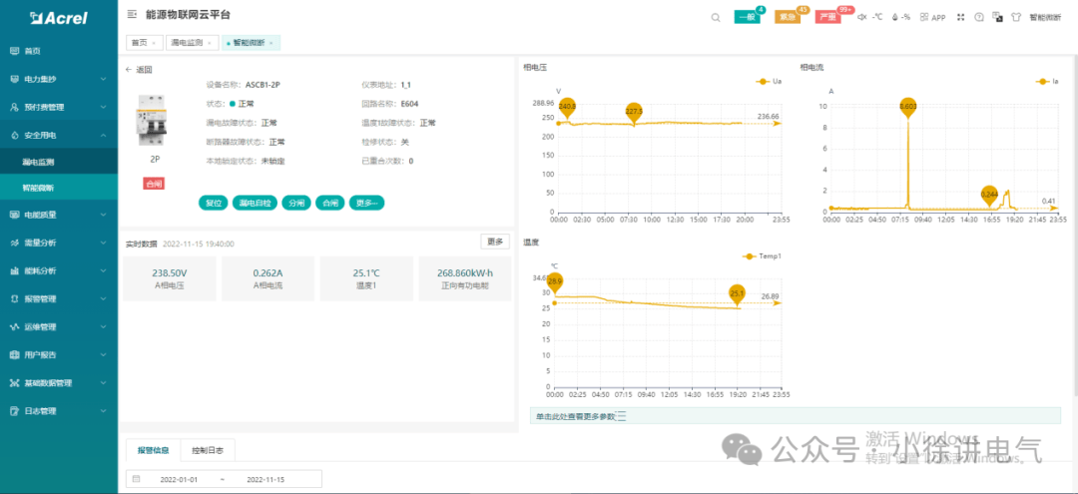
Task: Expand the 能耗分析 menu chevron
Action: [103, 270]
